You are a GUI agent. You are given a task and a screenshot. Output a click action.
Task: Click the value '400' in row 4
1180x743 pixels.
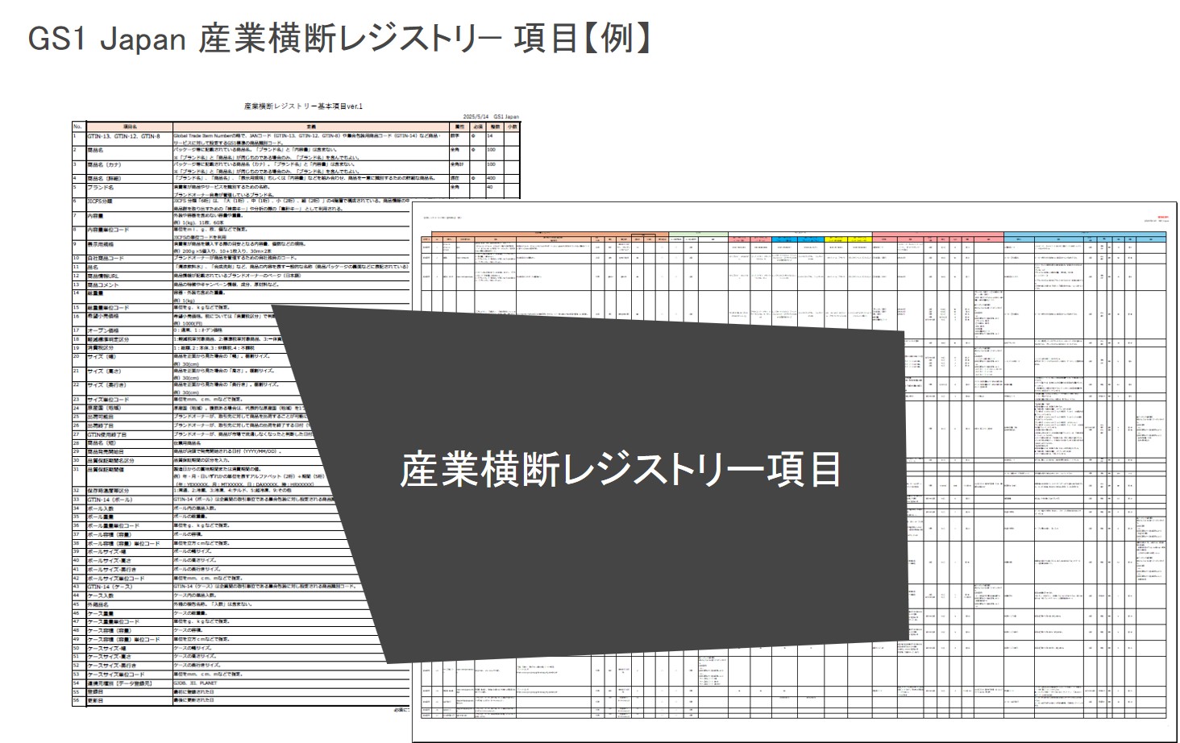[491, 178]
